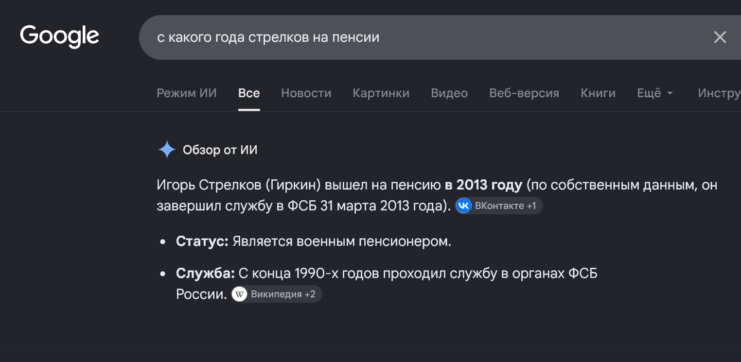Image resolution: width=741 pixels, height=362 pixels.
Task: Click the AI overview sparkle icon
Action: point(167,150)
